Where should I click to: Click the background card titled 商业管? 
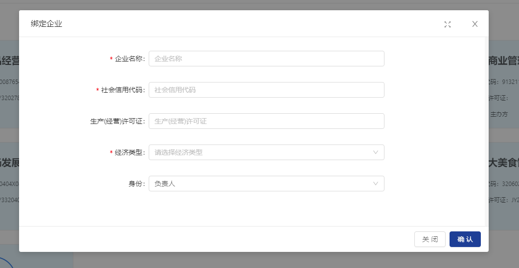pyautogui.click(x=503, y=61)
